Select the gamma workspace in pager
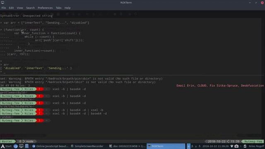The image size is (265, 149). pyautogui.click(x=196, y=146)
